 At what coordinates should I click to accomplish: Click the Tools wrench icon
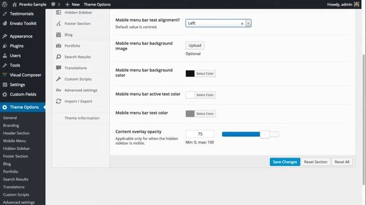pos(5,65)
